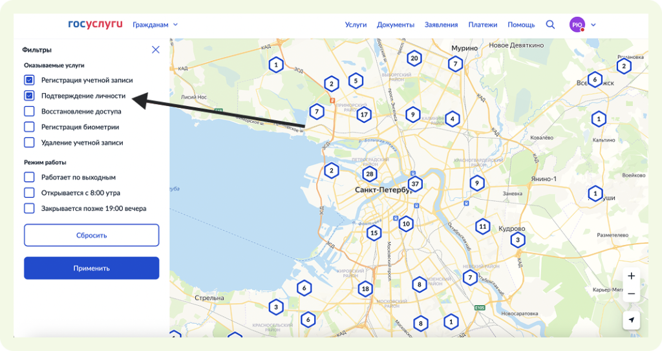The height and width of the screenshot is (351, 662).
Task: Uncheck Подтверждение личности
Action: [x=29, y=96]
